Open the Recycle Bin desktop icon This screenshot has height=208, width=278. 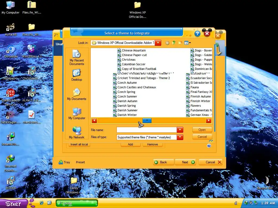[x=265, y=183]
